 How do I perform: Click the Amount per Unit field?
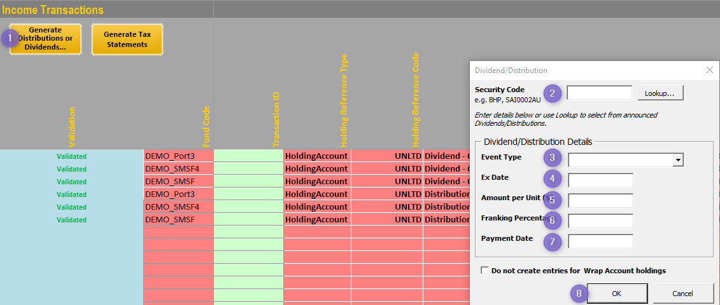[600, 201]
